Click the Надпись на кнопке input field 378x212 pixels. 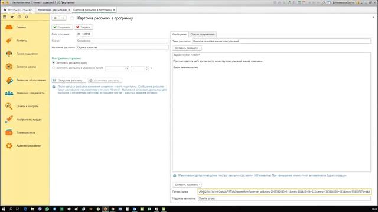click(284, 198)
